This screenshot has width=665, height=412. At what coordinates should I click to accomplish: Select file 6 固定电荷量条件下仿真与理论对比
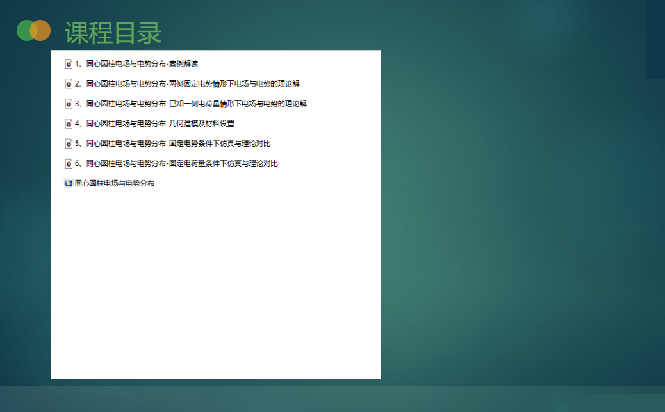pos(176,163)
